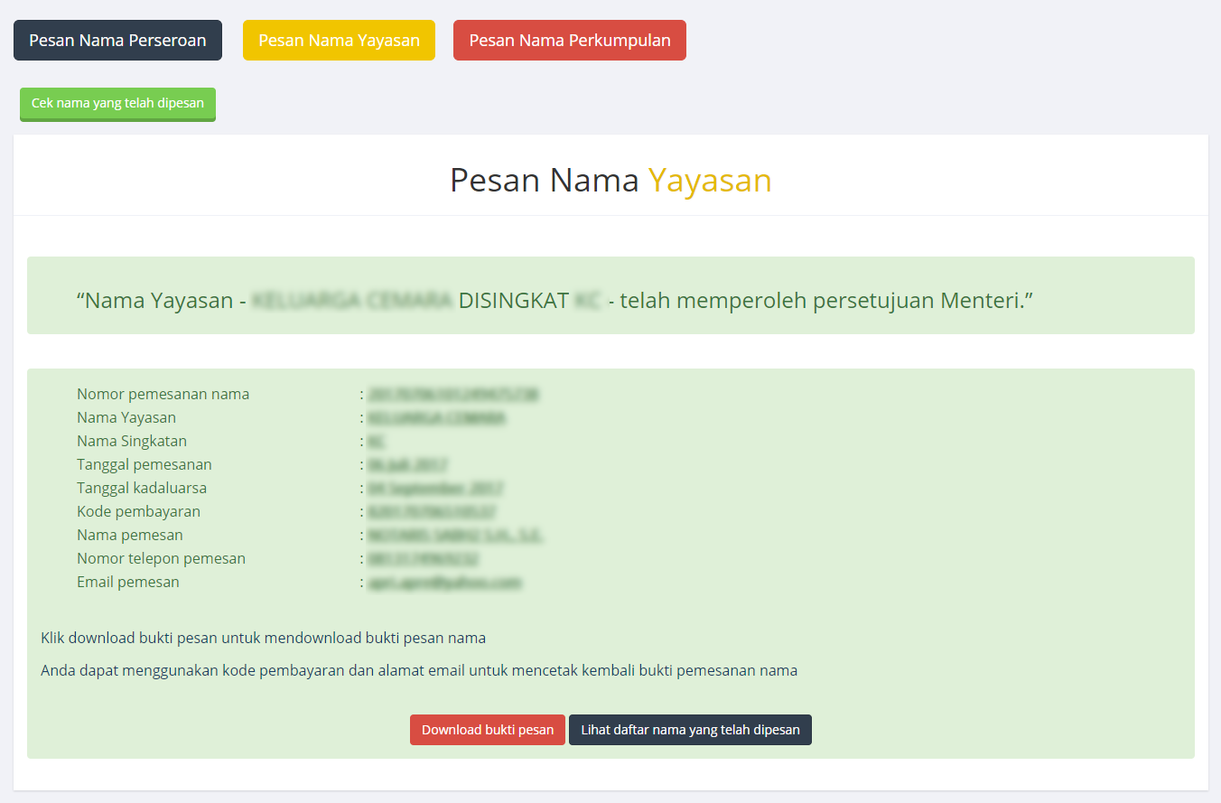Click the 'Klik download bukti pesan' instruction text
1221x803 pixels.
[x=263, y=638]
